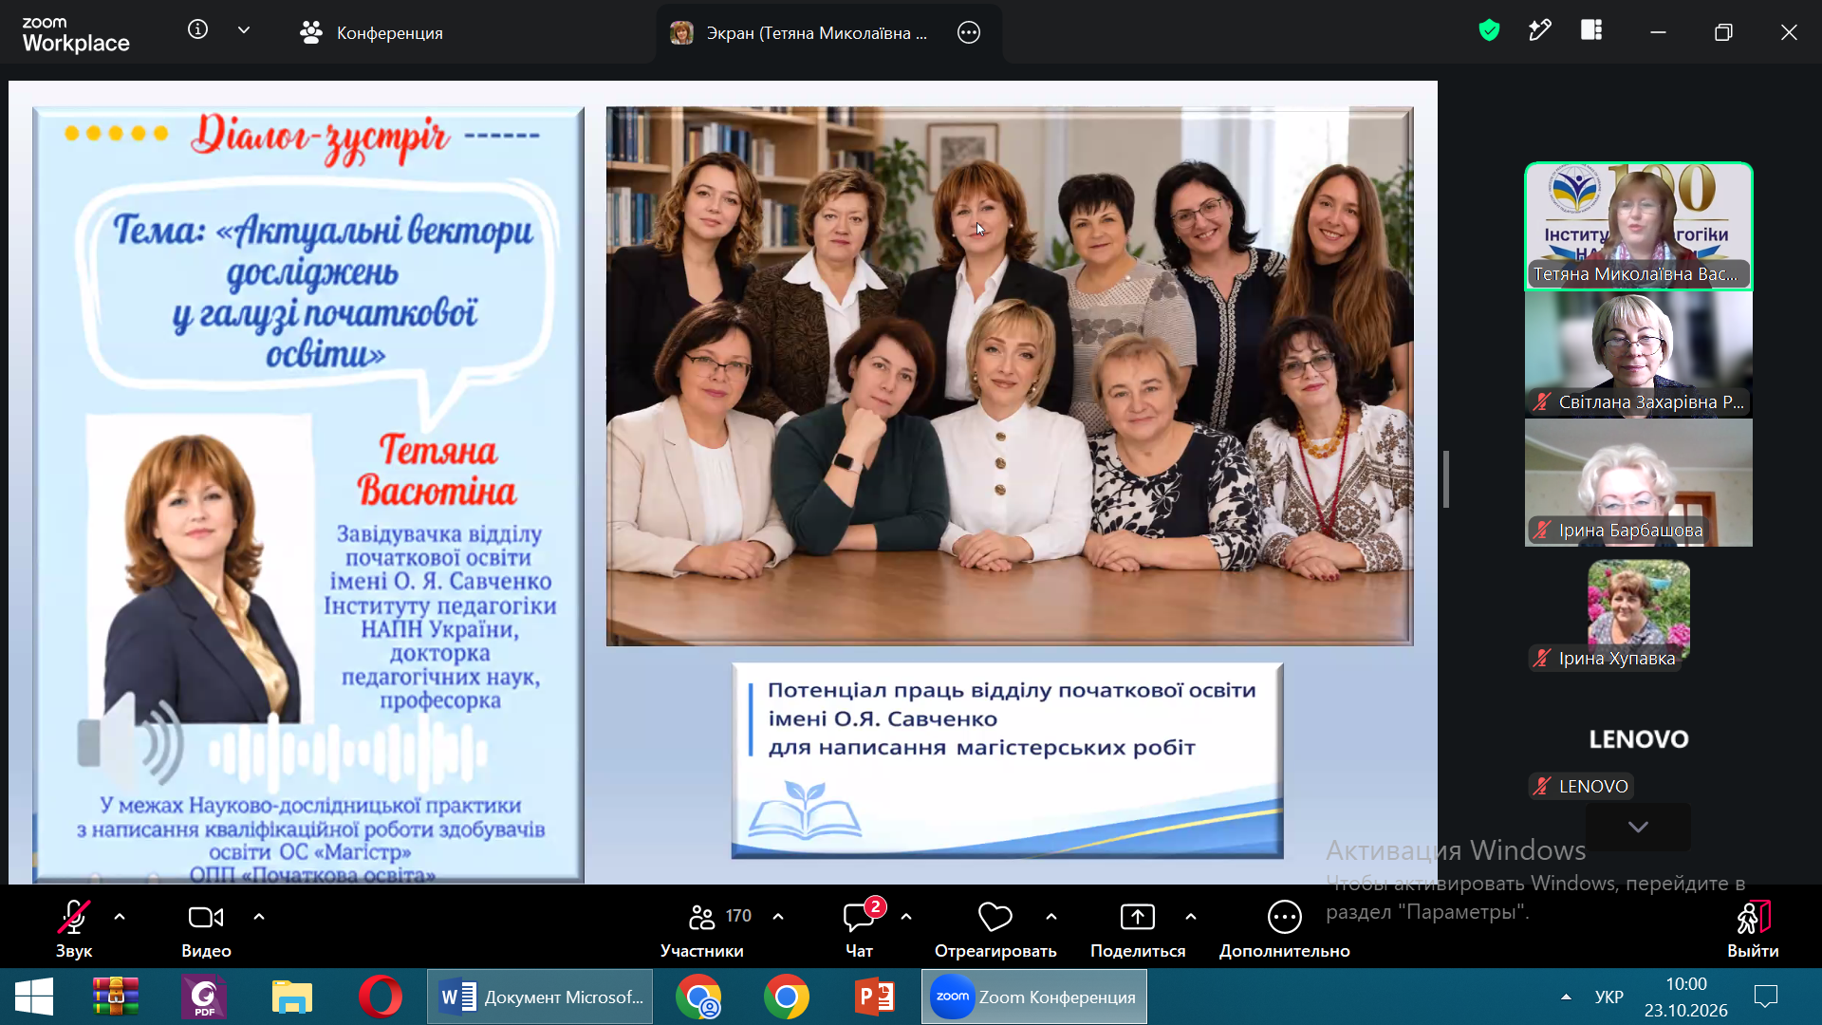
Task: Open File Explorer from taskbar
Action: pyautogui.click(x=292, y=997)
